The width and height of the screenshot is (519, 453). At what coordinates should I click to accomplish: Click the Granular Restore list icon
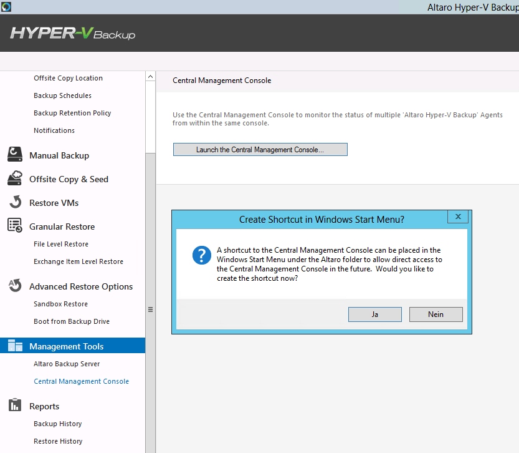(x=15, y=225)
